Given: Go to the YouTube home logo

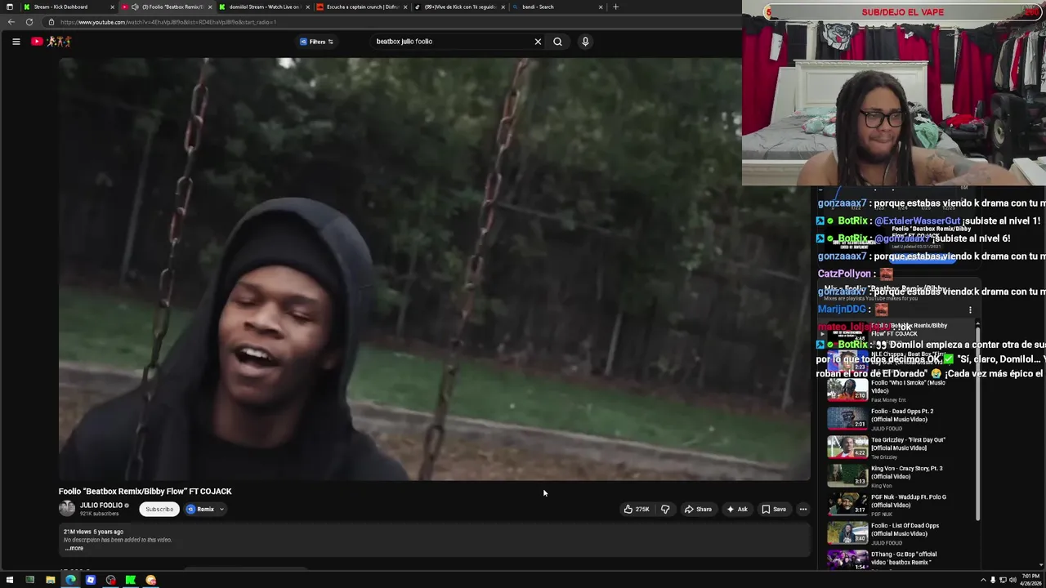Looking at the screenshot, I should pyautogui.click(x=52, y=42).
